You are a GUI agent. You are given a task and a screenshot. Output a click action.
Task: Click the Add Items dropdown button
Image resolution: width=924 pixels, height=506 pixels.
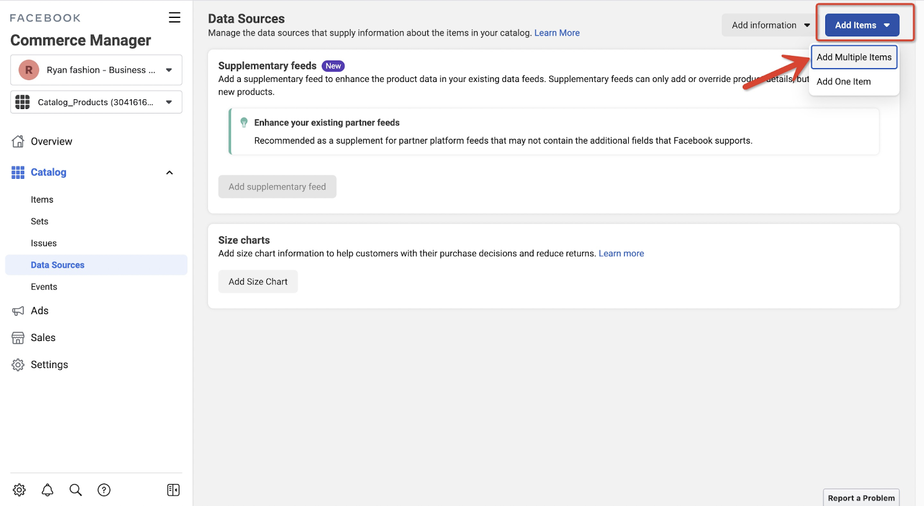862,25
